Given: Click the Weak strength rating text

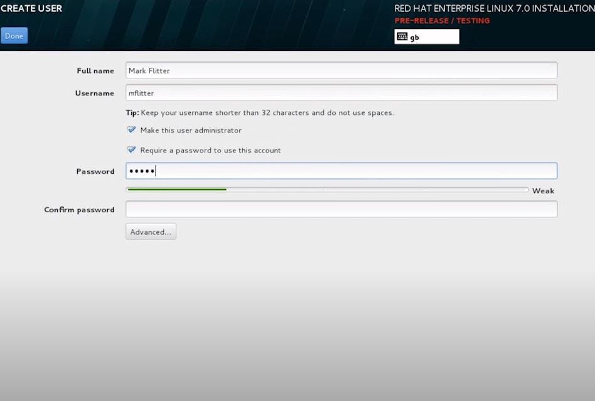Looking at the screenshot, I should [x=543, y=190].
